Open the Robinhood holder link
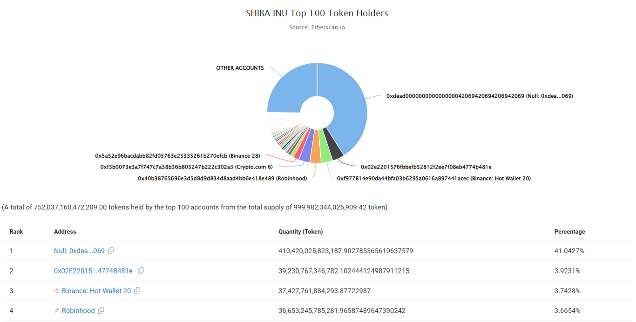This screenshot has width=636, height=322. 78,310
